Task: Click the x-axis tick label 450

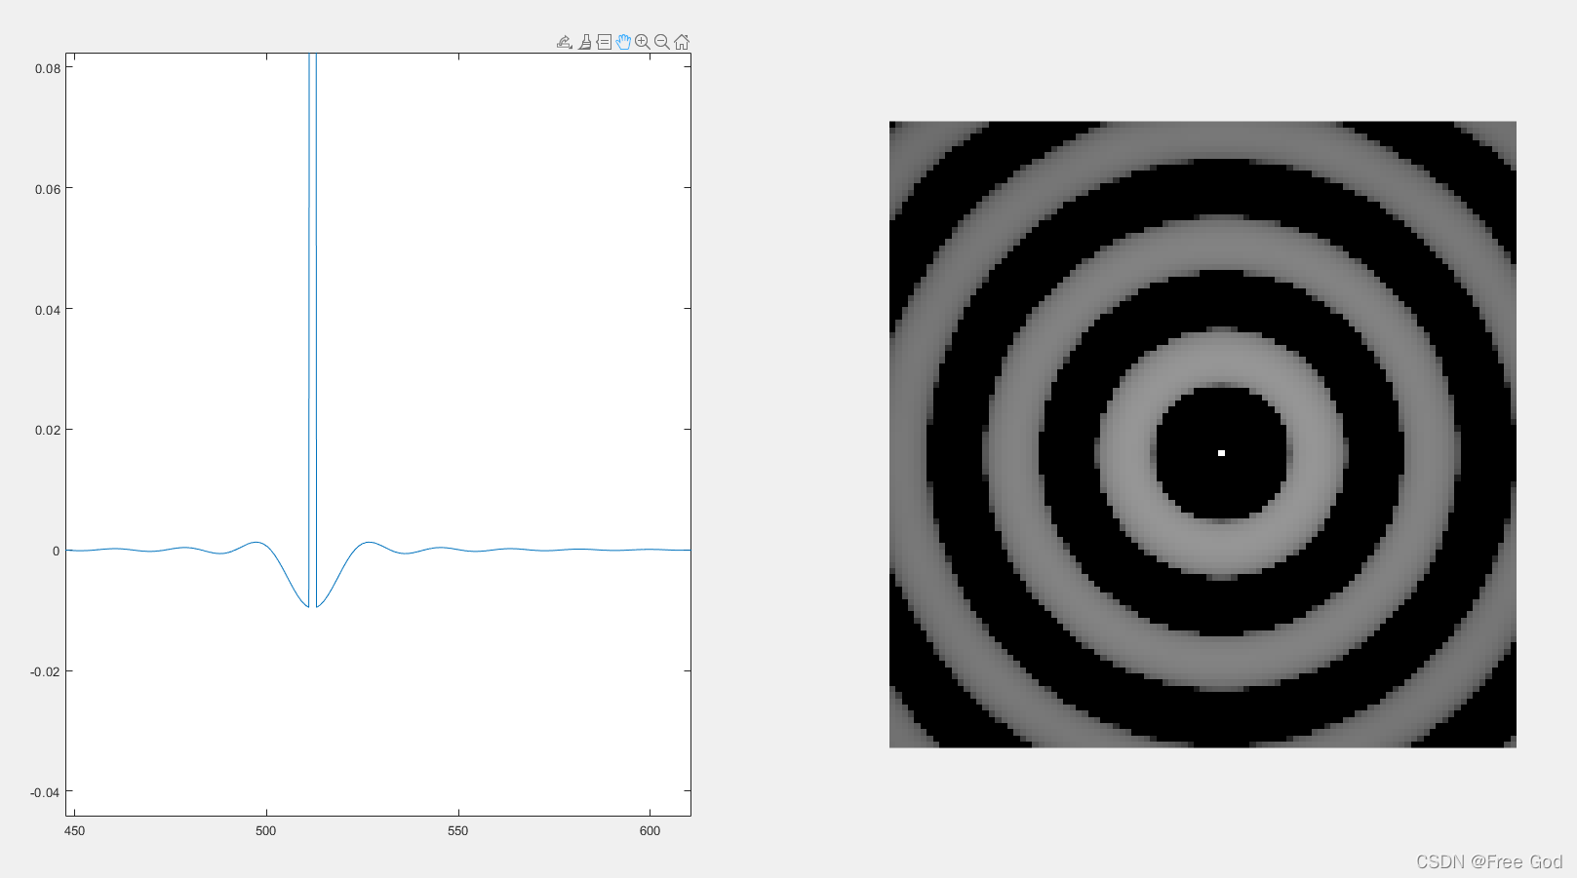Action: 74,831
